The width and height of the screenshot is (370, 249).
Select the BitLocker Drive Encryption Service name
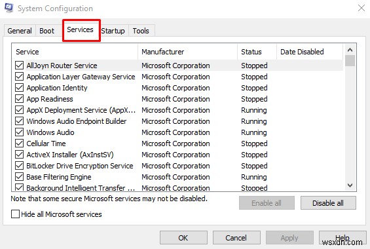point(80,166)
